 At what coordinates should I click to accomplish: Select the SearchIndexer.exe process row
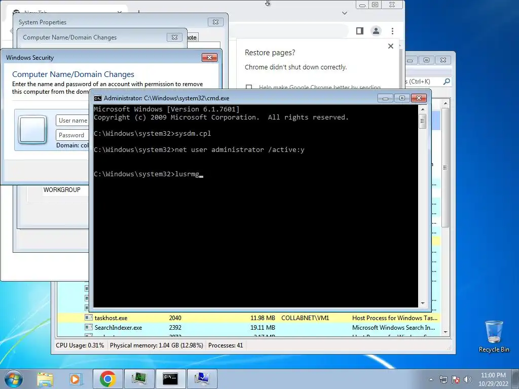[247, 328]
